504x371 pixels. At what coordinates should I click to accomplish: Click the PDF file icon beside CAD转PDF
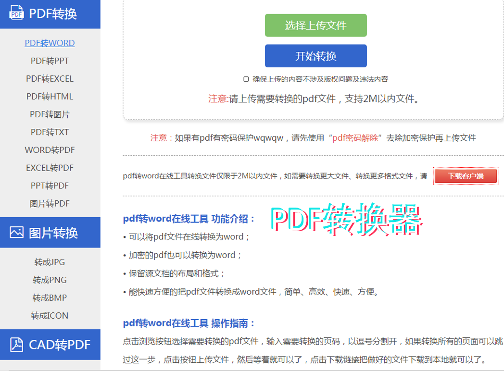pos(16,345)
